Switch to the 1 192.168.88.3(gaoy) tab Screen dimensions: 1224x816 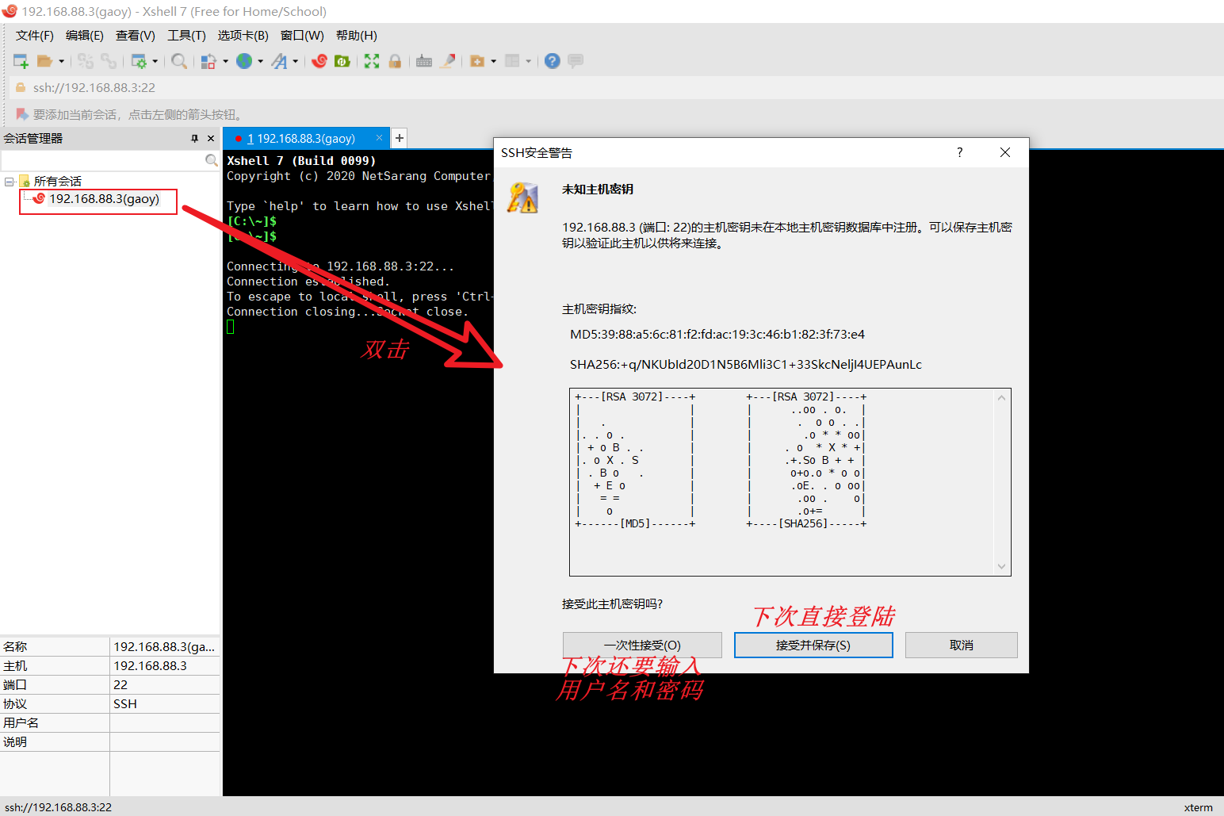pyautogui.click(x=301, y=139)
